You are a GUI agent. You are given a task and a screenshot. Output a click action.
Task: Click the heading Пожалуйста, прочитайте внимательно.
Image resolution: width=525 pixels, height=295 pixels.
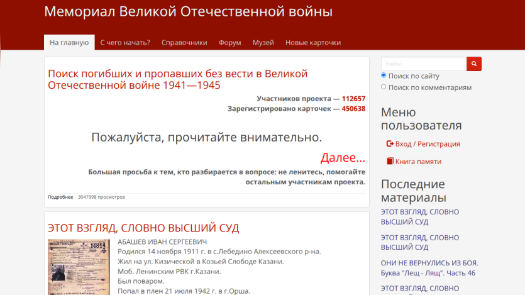[x=207, y=137]
